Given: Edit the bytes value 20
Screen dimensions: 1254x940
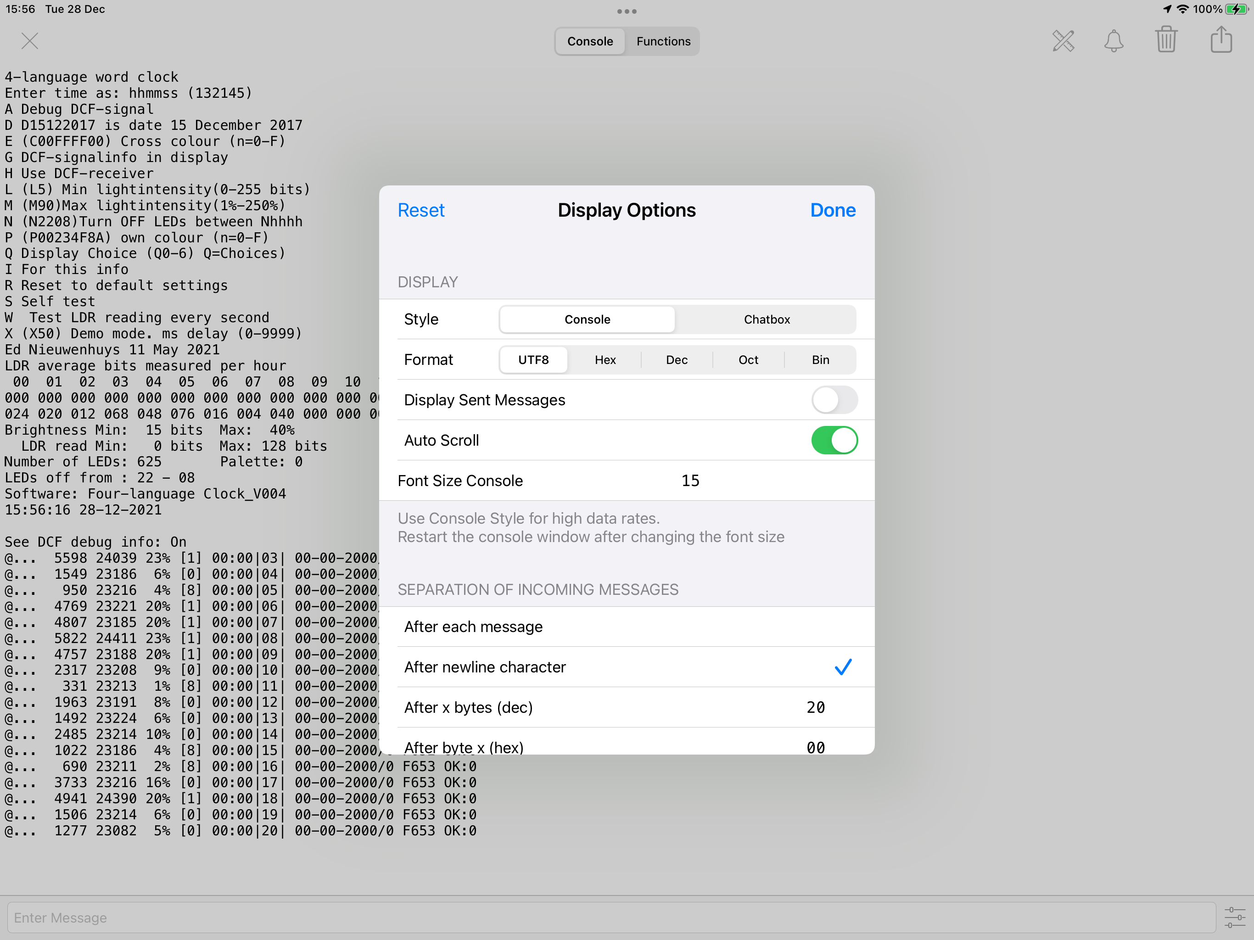Looking at the screenshot, I should (815, 707).
